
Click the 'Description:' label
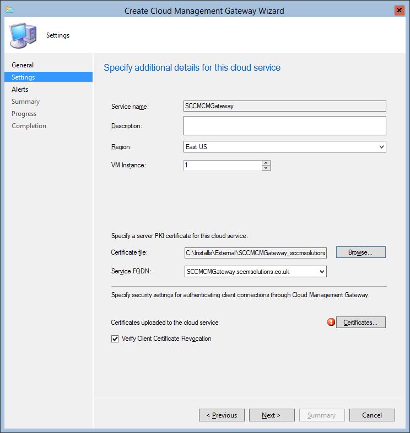click(x=127, y=126)
